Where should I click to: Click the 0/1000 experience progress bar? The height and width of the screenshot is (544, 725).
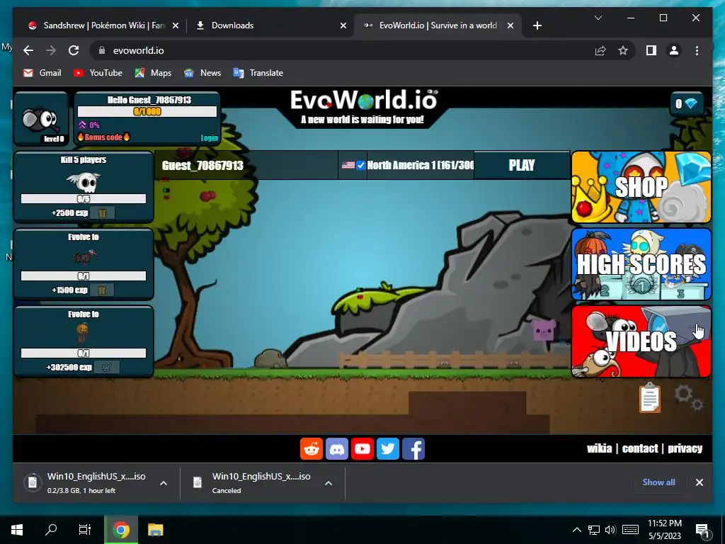(x=147, y=111)
